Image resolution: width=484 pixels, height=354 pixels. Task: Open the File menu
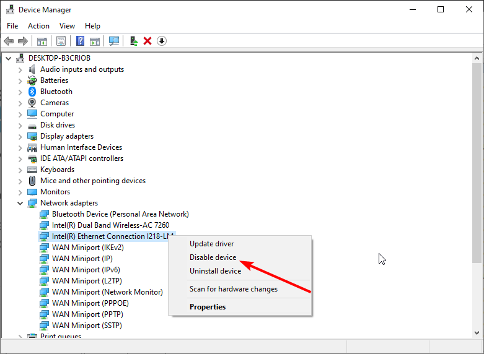pos(12,26)
